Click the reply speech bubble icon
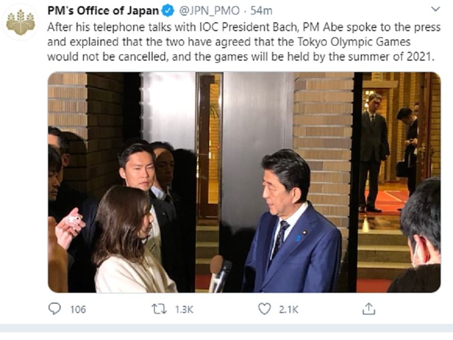This screenshot has width=453, height=340. coord(54,308)
